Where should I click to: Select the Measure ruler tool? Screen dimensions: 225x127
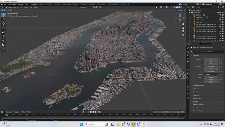click(3, 45)
